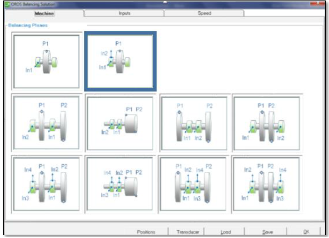Image resolution: width=329 pixels, height=238 pixels.
Task: Select the highlighted P1 with In1/In2 configuration
Action: tap(120, 61)
